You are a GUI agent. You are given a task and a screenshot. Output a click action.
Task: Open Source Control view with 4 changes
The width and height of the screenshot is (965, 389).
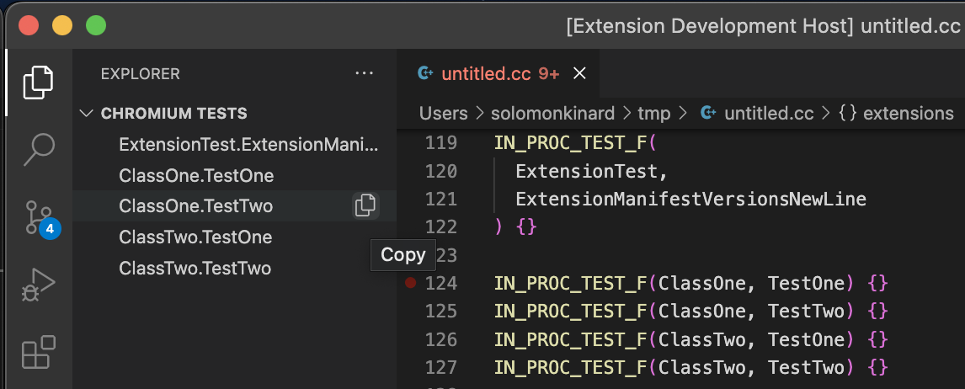[38, 217]
